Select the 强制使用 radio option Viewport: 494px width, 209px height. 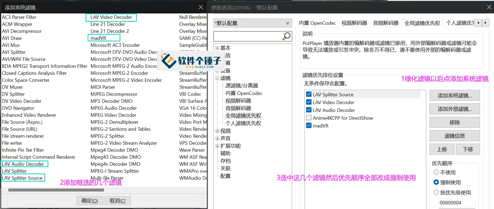click(436, 182)
